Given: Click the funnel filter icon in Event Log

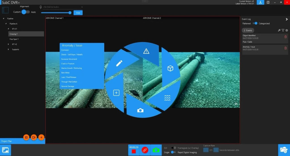Looking at the screenshot, I should coord(283,30).
